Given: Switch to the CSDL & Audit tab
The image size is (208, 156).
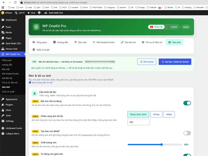Looking at the screenshot, I should coord(41,50).
